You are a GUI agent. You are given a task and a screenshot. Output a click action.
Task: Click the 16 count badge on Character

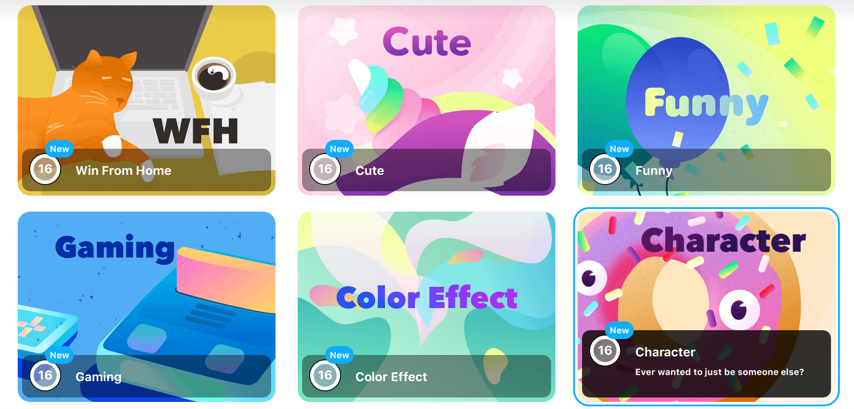[x=605, y=351]
